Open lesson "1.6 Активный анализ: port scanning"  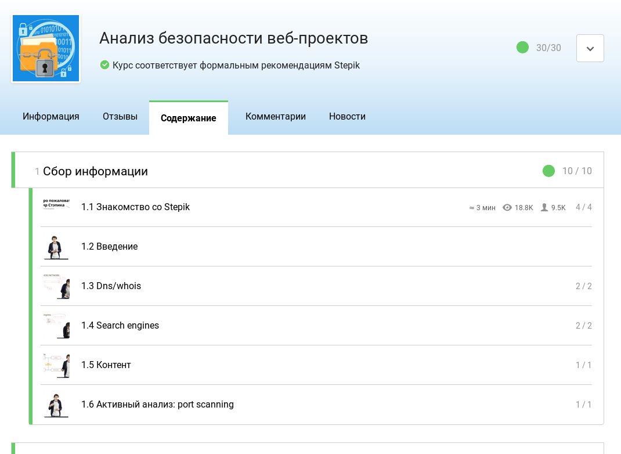[157, 405]
